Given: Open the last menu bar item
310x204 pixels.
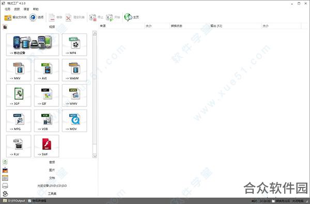Looking at the screenshot, I should point(36,9).
